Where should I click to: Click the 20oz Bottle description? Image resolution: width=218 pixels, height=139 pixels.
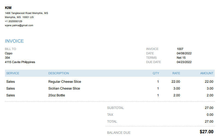(x=57, y=95)
